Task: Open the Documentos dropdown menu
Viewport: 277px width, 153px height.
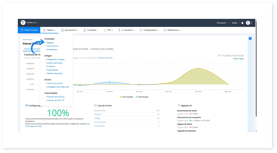Action: coord(70,30)
